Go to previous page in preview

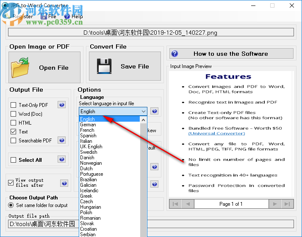[x=188, y=204]
